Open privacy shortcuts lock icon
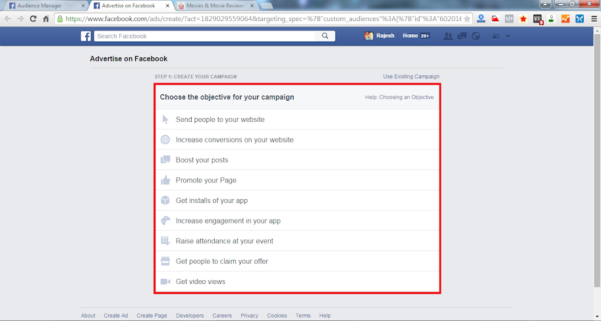The height and width of the screenshot is (321, 601). click(x=496, y=36)
